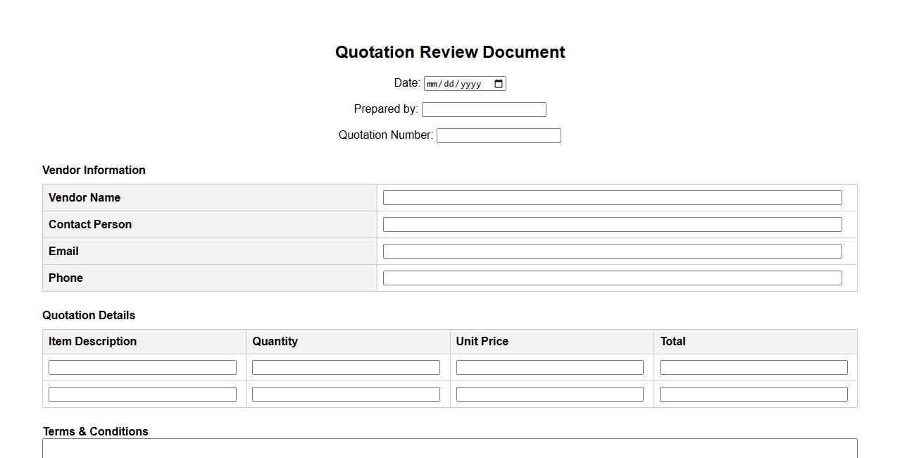Focus second row Quantity field
900x458 pixels.
click(x=346, y=395)
